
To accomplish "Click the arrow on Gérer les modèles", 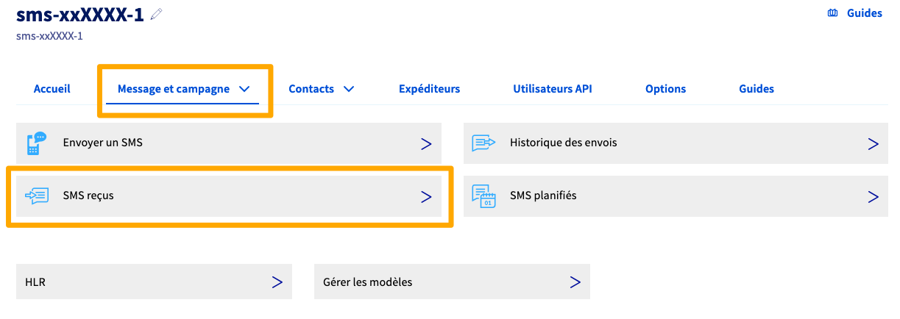I will 575,282.
